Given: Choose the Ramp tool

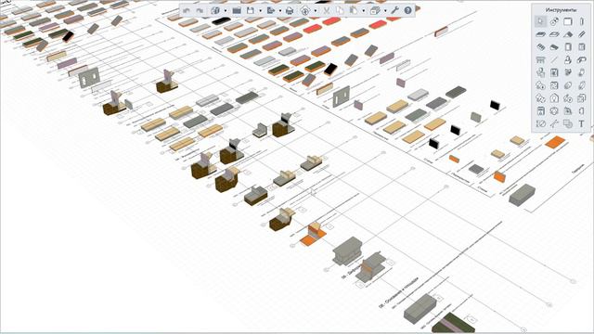Looking at the screenshot, I should 554,47.
